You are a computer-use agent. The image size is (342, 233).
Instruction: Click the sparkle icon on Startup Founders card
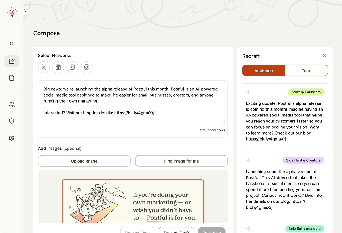[248, 92]
